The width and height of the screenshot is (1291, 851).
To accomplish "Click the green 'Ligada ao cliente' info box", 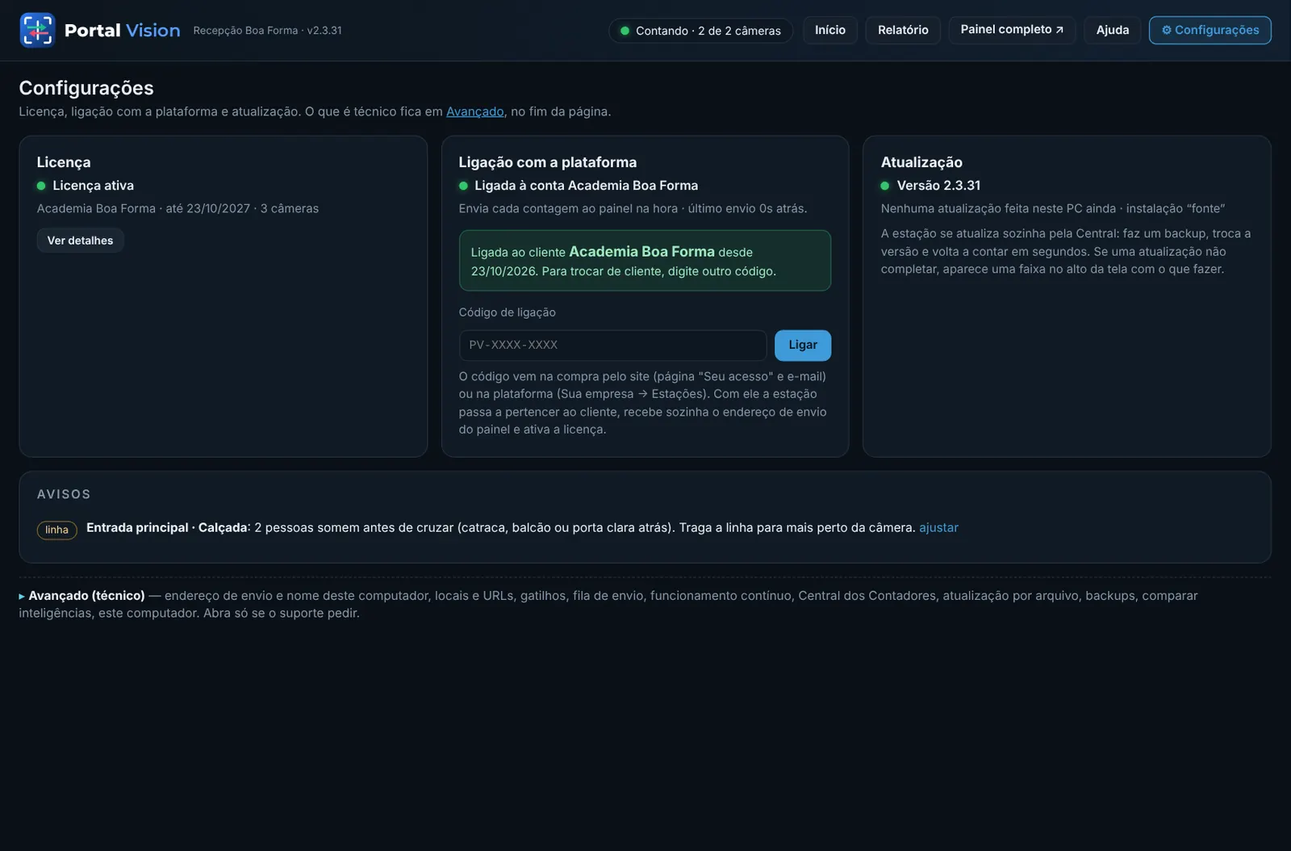I will 645,261.
